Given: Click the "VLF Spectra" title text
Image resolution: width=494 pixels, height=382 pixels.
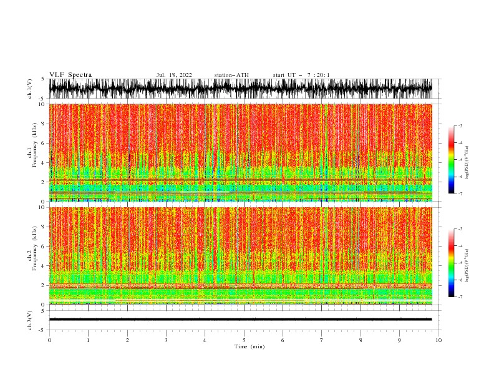Looking at the screenshot, I should pyautogui.click(x=70, y=75).
